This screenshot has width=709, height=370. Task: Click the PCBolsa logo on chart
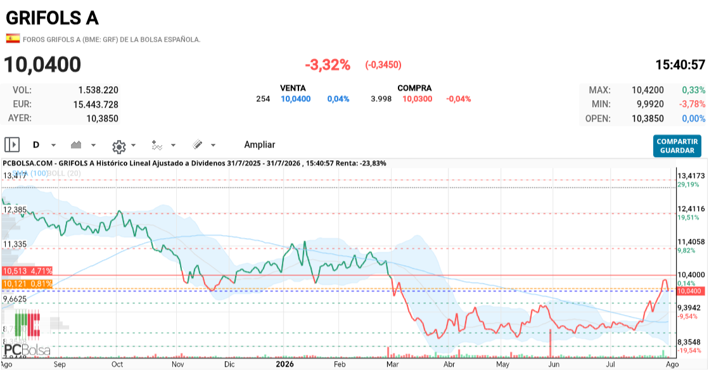coord(27,333)
